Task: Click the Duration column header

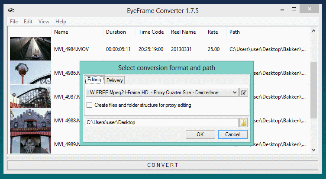Action: coord(116,32)
